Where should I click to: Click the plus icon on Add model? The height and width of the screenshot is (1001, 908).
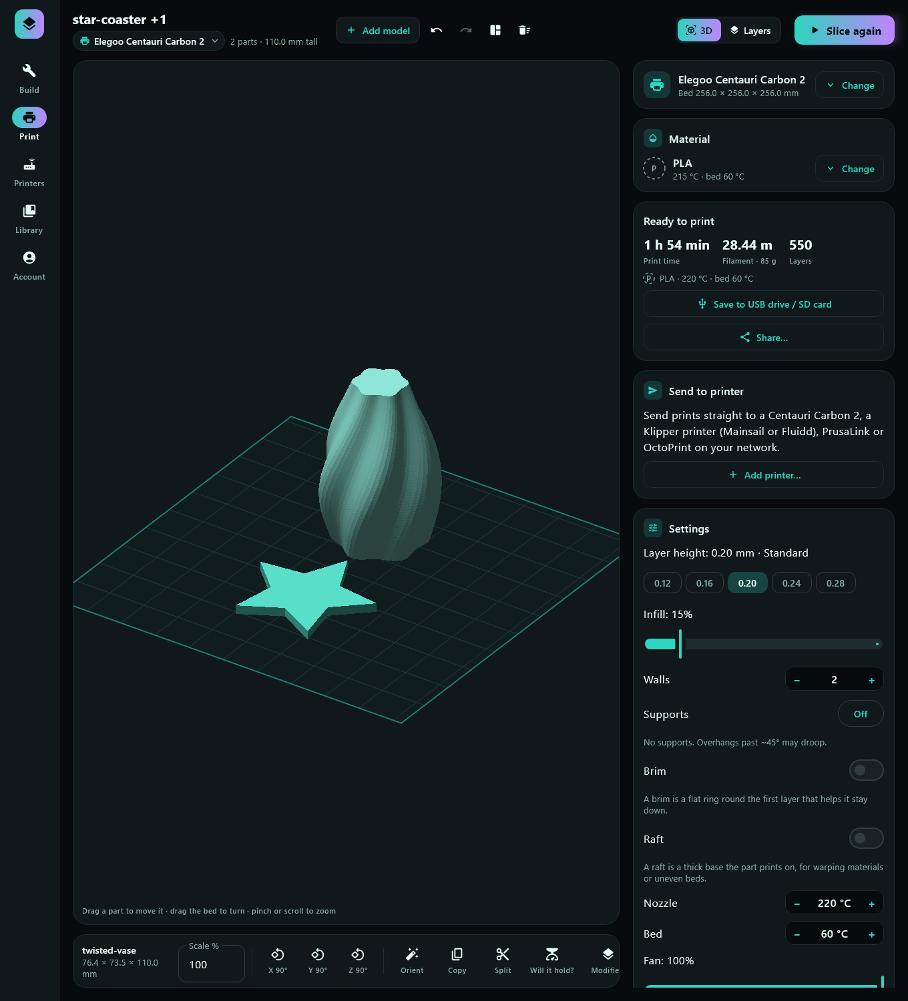pos(351,30)
